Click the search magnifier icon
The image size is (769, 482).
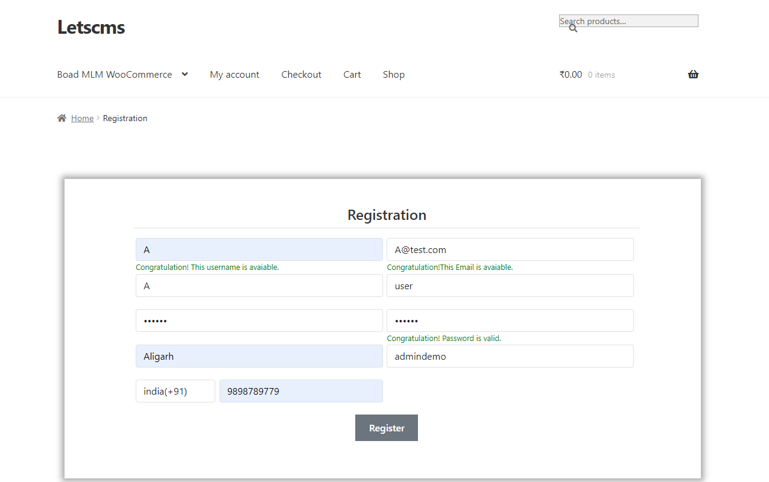[572, 27]
